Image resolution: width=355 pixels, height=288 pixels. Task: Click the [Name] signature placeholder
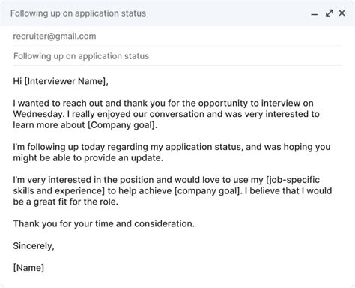point(28,268)
